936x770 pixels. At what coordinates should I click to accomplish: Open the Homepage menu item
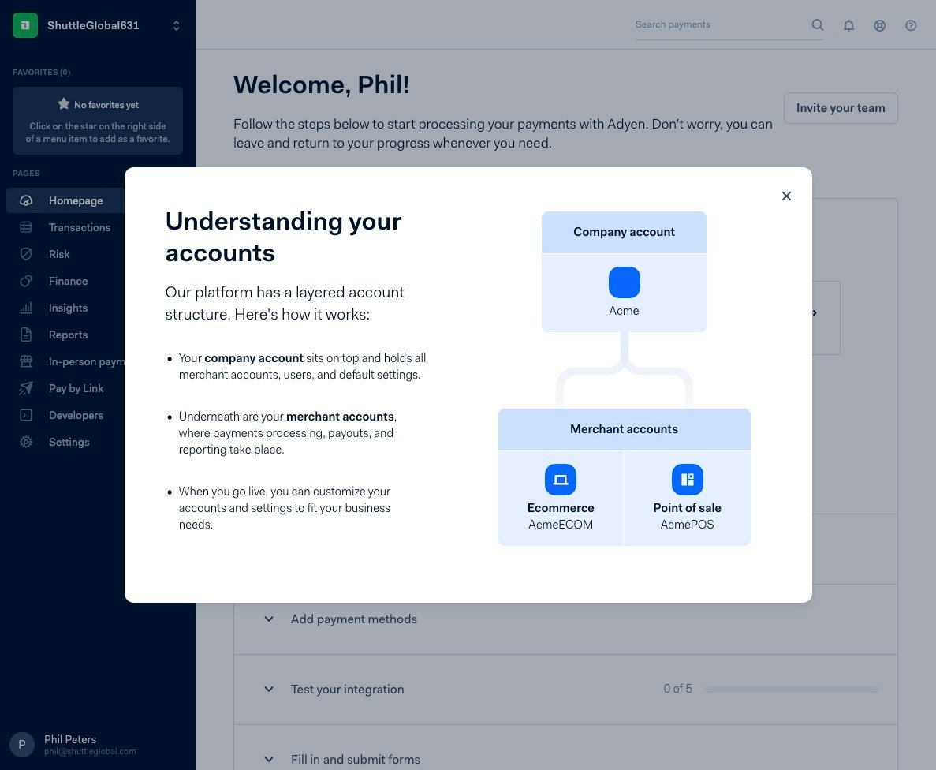click(76, 200)
